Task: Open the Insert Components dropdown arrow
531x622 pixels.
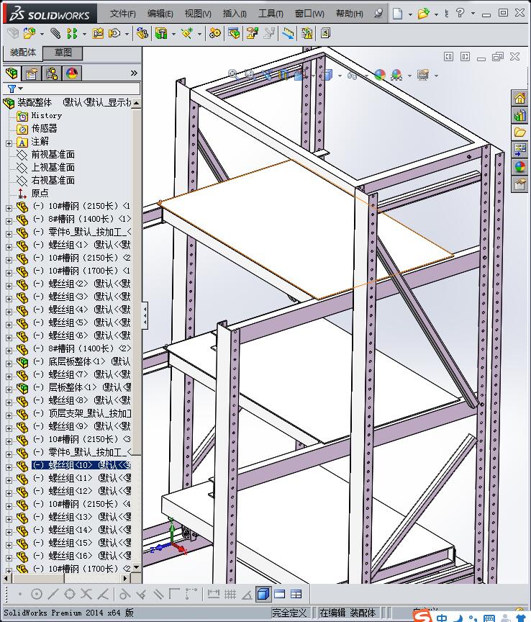Action: 42,34
